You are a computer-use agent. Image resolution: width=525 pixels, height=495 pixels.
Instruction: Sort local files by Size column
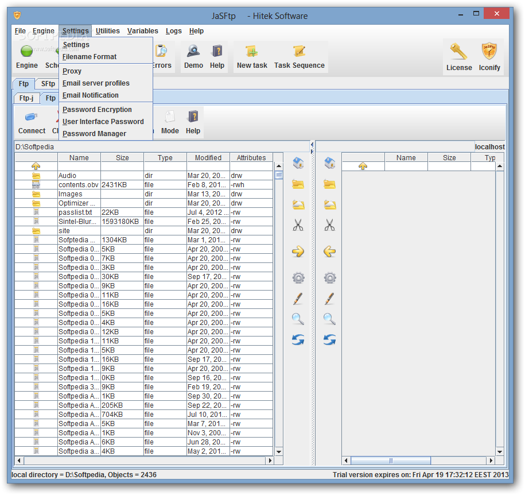coord(122,157)
